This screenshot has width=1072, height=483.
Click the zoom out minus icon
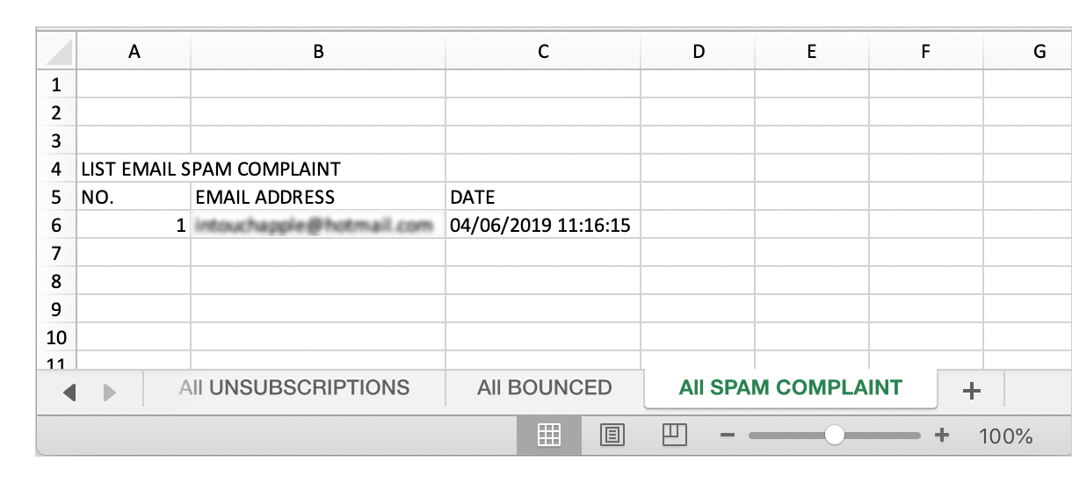(x=727, y=436)
